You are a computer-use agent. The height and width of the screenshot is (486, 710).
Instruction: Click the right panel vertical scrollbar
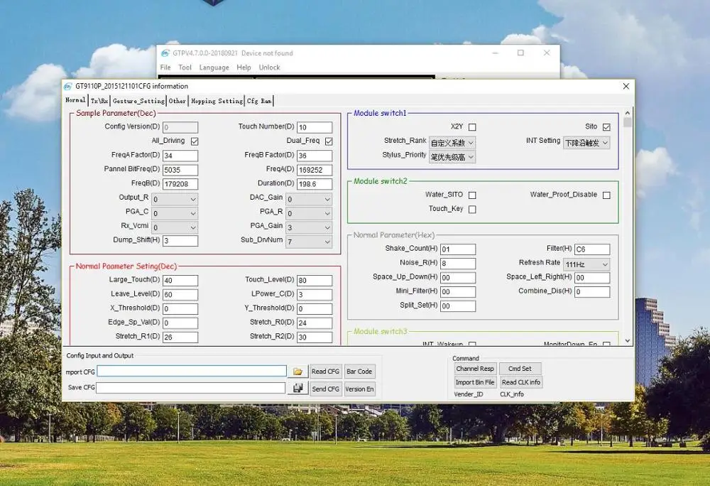(x=628, y=227)
